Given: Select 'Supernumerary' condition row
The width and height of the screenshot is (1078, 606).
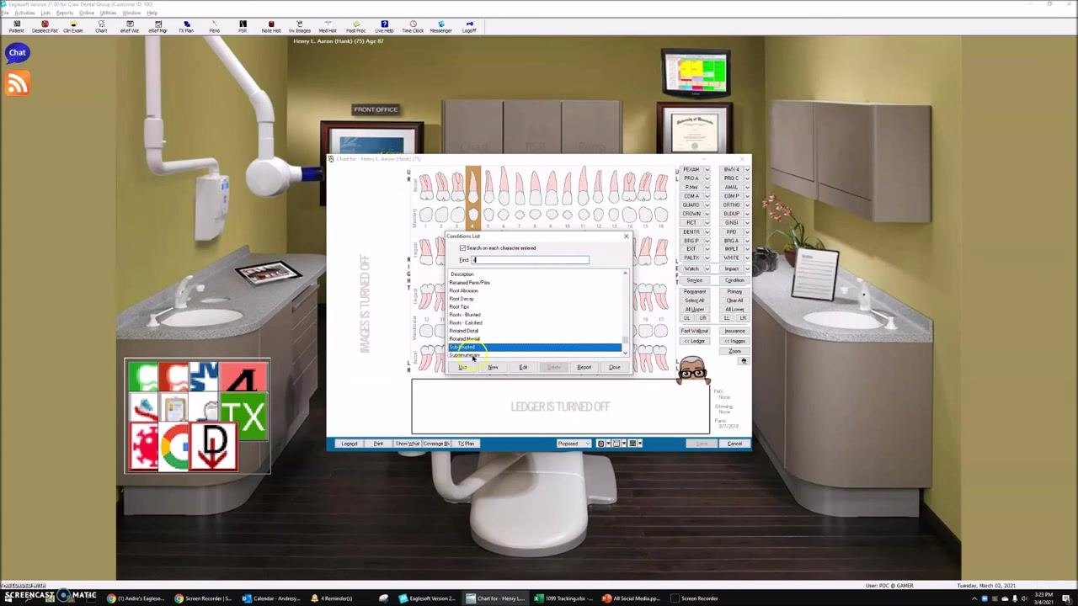Looking at the screenshot, I should click(x=535, y=355).
